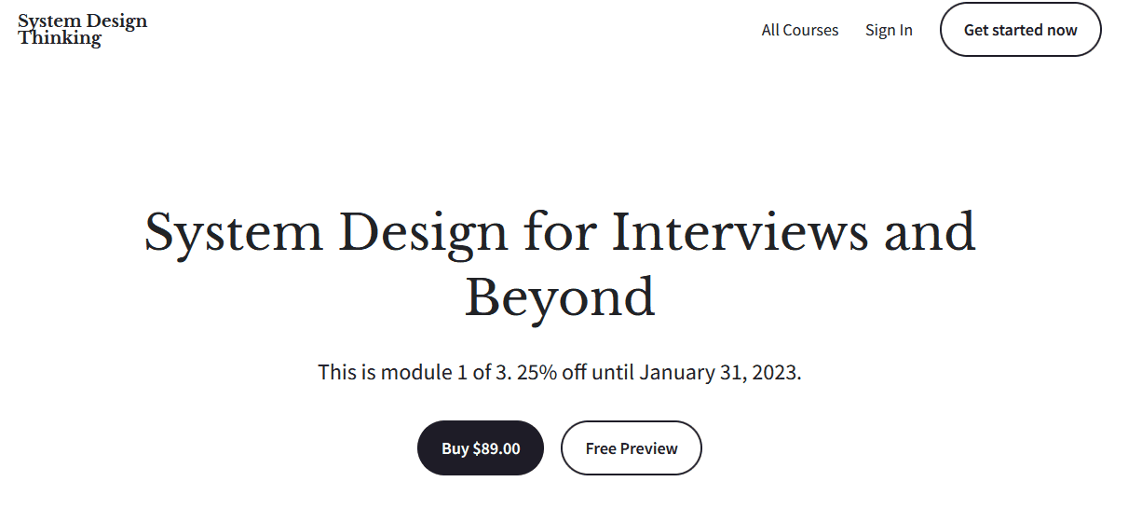The image size is (1128, 509).
Task: Click the word "Courses" in the navigation
Action: 811,30
